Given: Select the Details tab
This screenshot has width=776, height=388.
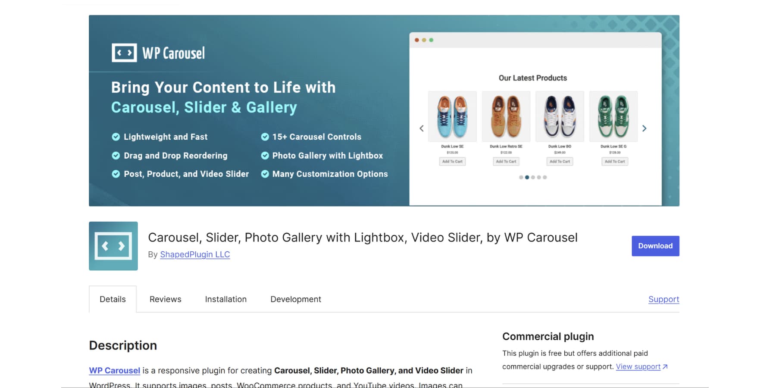Looking at the screenshot, I should (113, 299).
